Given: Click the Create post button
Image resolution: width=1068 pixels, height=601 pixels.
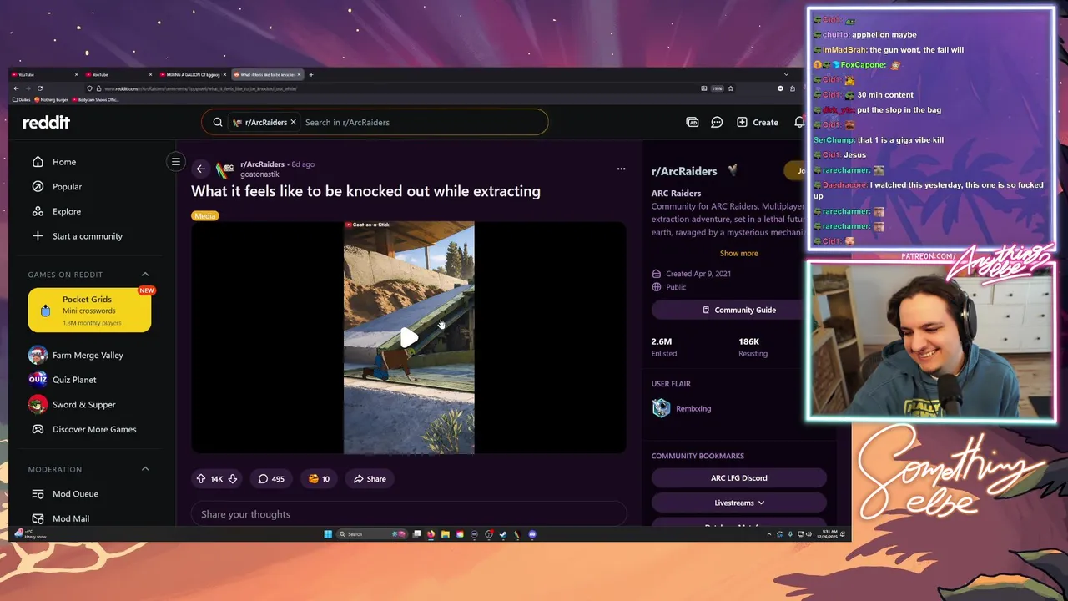Looking at the screenshot, I should click(x=758, y=122).
